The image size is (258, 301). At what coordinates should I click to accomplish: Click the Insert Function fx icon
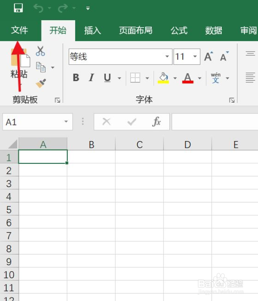tap(157, 121)
